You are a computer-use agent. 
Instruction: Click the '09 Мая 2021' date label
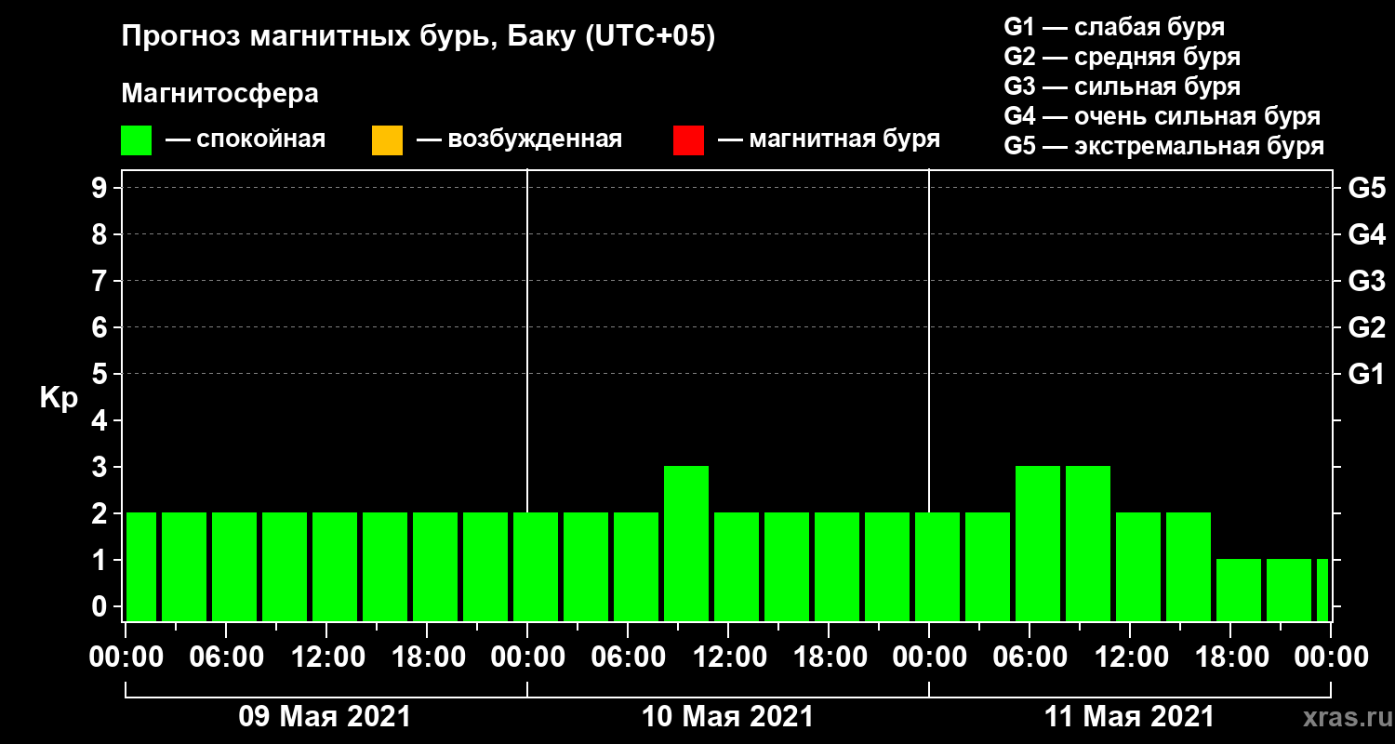tap(325, 717)
